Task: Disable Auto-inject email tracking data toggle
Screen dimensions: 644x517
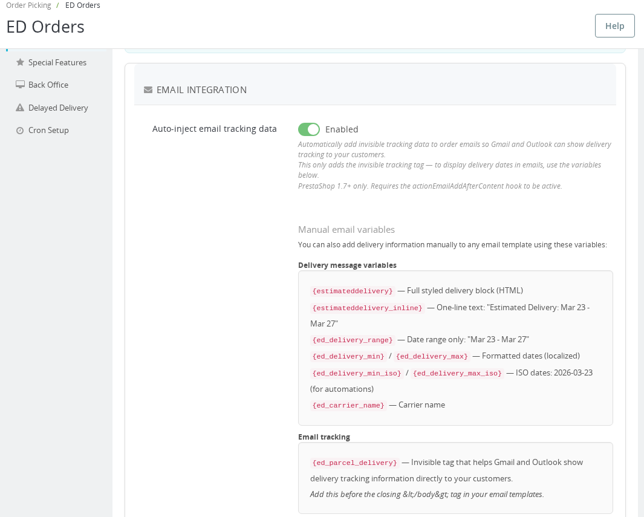Action: 309,129
